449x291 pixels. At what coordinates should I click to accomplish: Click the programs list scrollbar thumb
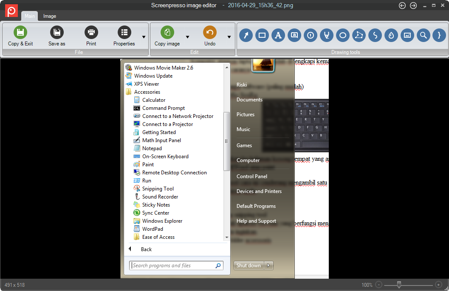coord(226,141)
